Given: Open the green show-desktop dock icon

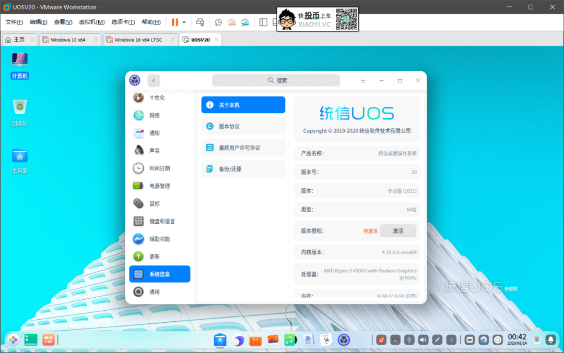Looking at the screenshot, I should pyautogui.click(x=31, y=340).
